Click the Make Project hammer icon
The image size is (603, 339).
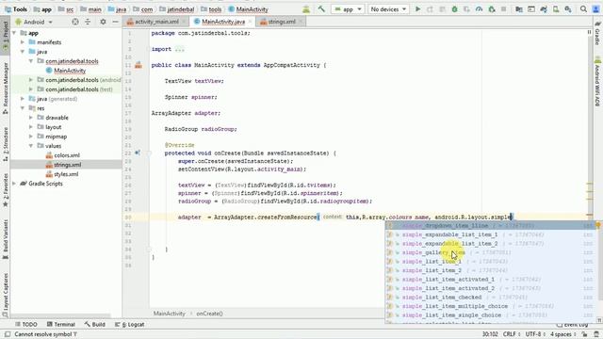[320, 8]
